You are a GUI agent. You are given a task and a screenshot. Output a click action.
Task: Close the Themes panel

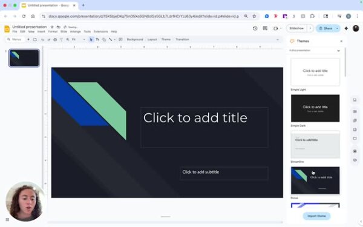[x=341, y=41]
